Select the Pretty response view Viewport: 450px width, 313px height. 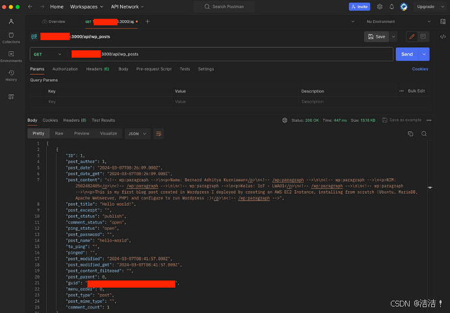[38, 134]
